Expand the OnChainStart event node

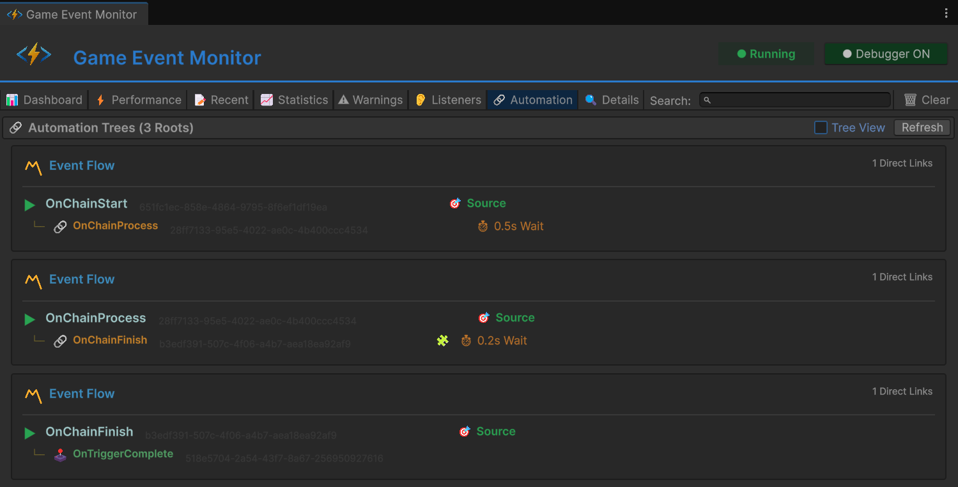[29, 205]
